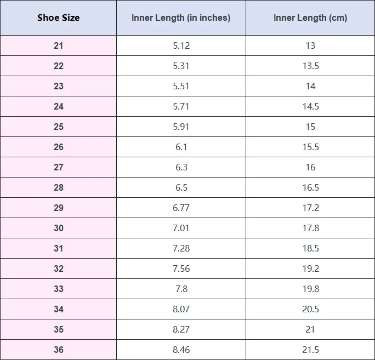Click the Inner Length (in inches) header
375x360 pixels.
click(181, 18)
